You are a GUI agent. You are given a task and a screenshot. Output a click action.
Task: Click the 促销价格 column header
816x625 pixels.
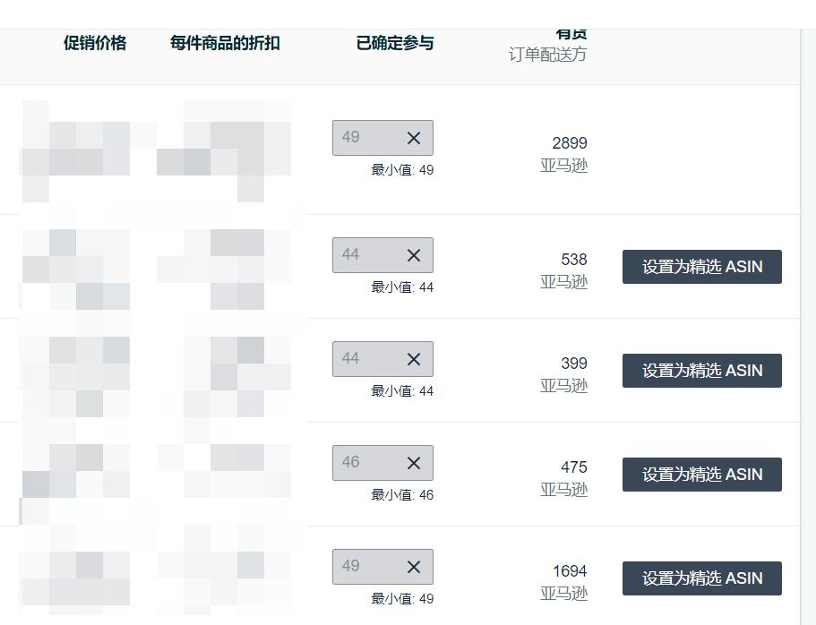[x=95, y=43]
